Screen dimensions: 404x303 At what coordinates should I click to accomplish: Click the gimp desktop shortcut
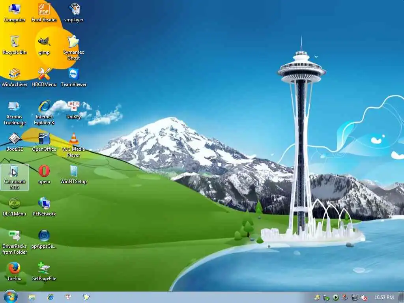44,45
